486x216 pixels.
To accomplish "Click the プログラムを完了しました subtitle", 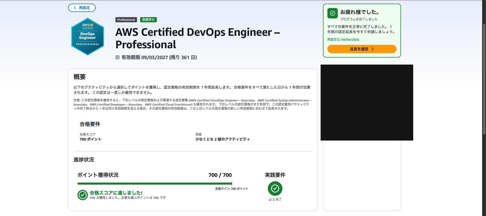I will [x=359, y=19].
